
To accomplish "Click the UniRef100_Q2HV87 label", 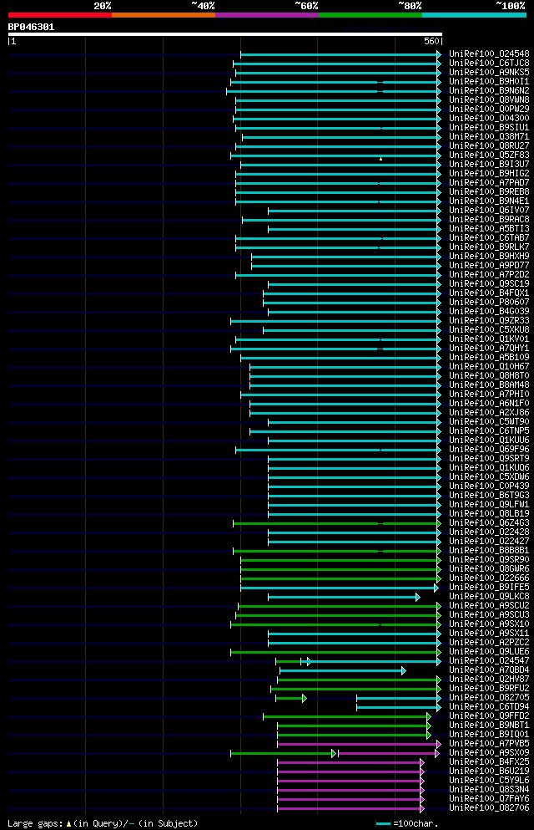I will pyautogui.click(x=489, y=680).
